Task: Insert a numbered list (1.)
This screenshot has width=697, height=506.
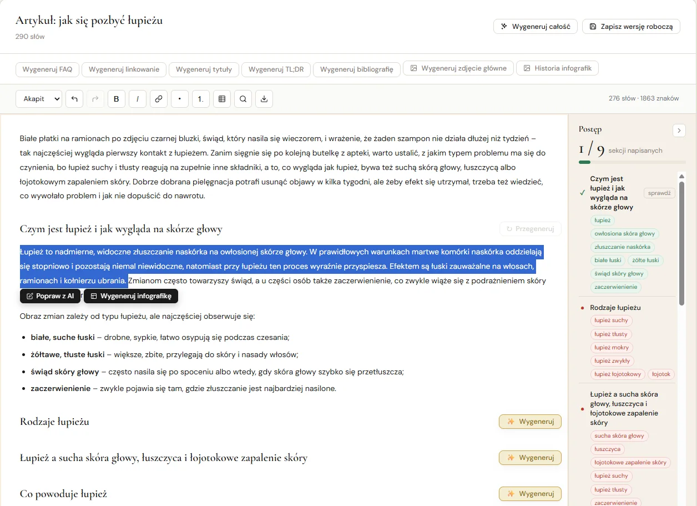Action: tap(201, 99)
